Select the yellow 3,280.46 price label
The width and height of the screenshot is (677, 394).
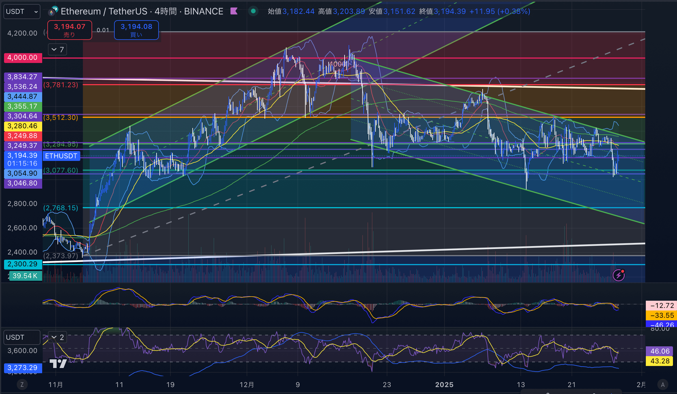[23, 126]
